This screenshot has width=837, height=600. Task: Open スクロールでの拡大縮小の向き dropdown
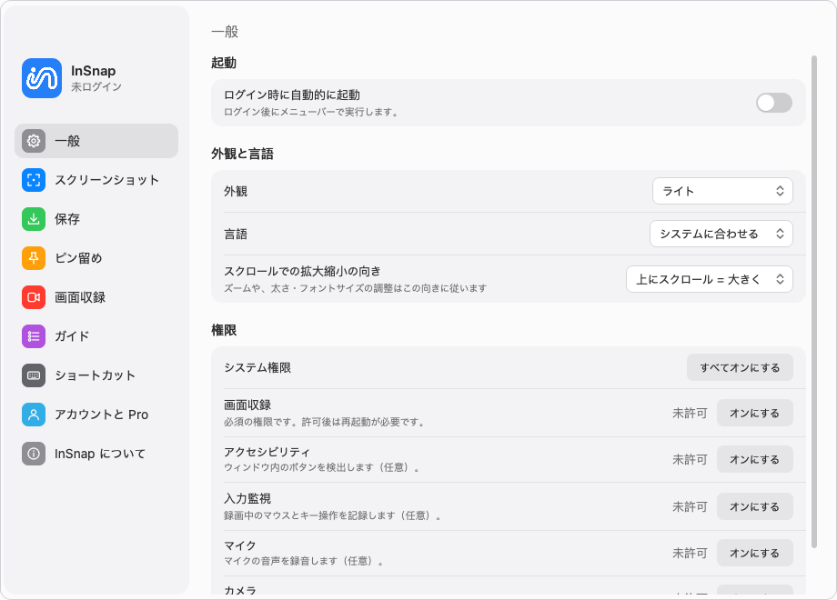(x=710, y=279)
